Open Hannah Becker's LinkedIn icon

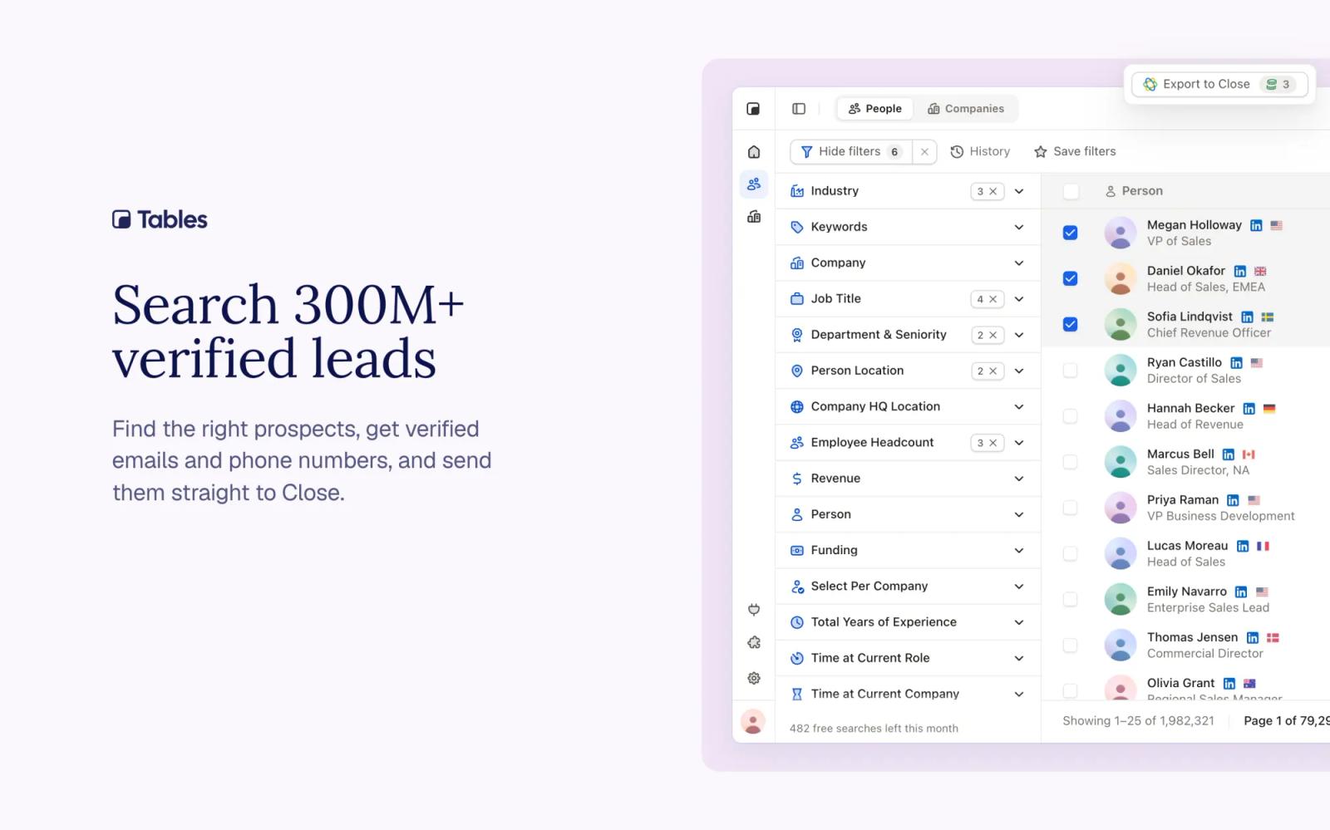(1249, 409)
